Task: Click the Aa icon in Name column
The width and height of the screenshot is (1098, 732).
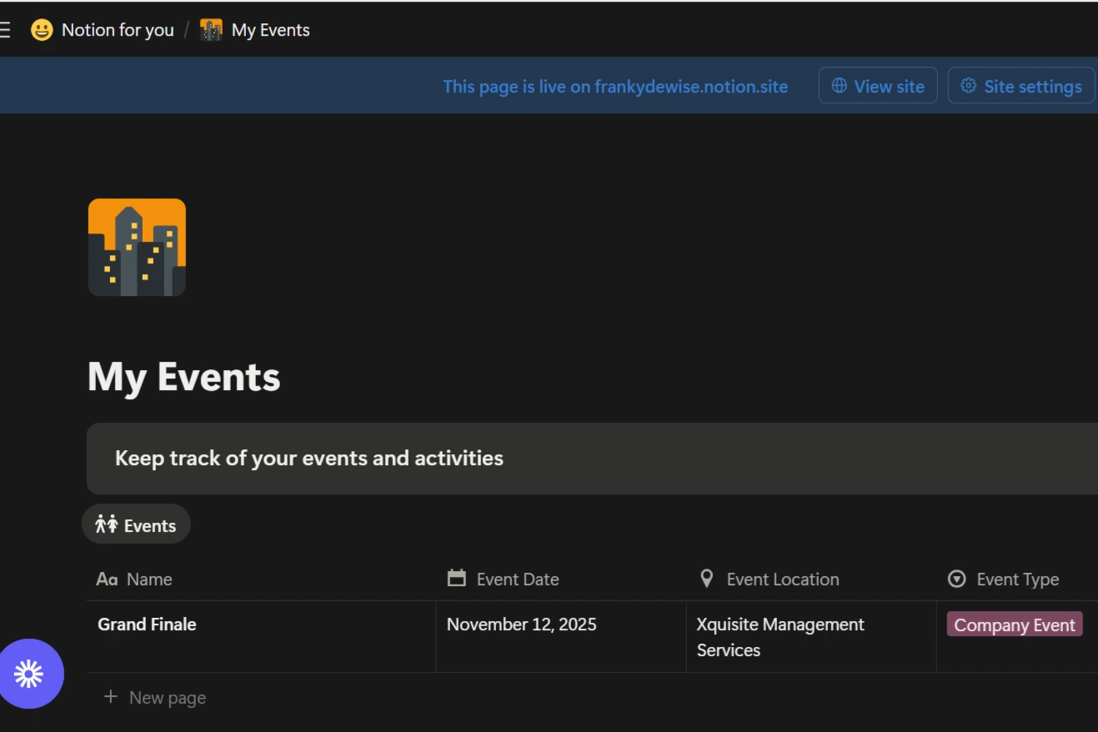Action: click(x=107, y=579)
